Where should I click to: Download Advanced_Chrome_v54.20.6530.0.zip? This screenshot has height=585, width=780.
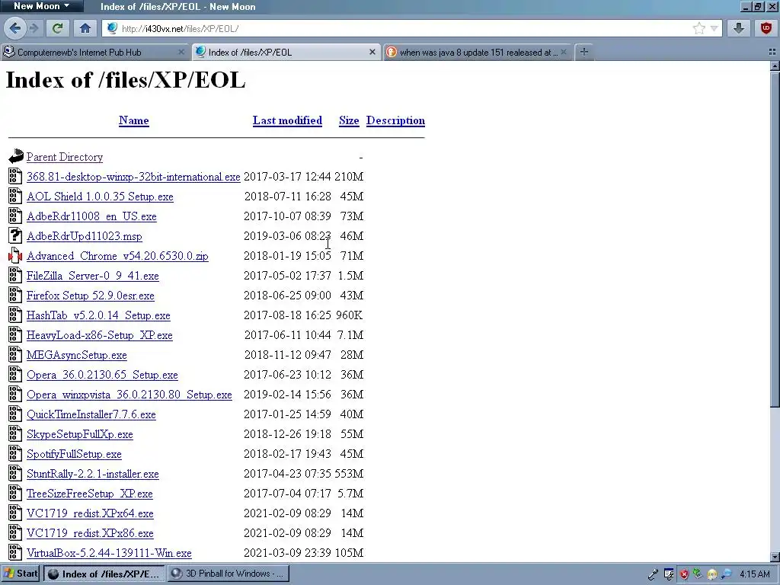[117, 256]
